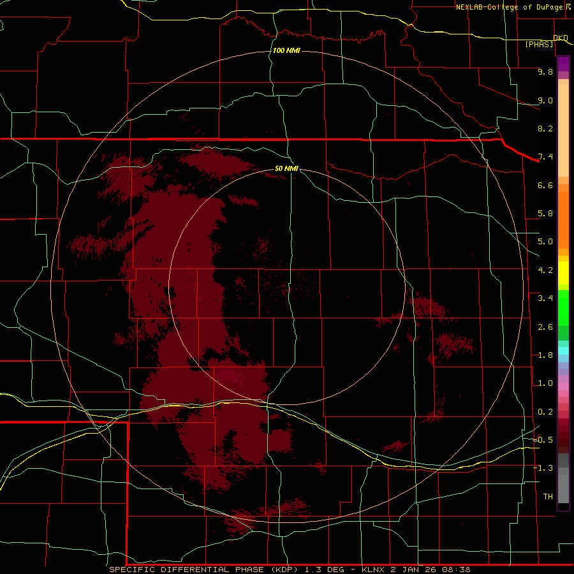
Task: Click the 0.2 legend value
Action: pos(545,412)
